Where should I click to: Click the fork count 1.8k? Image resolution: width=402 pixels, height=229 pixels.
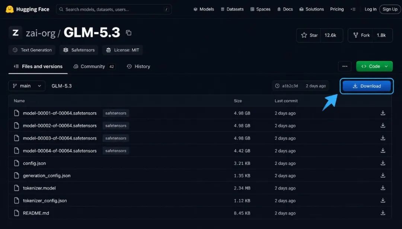pos(381,35)
